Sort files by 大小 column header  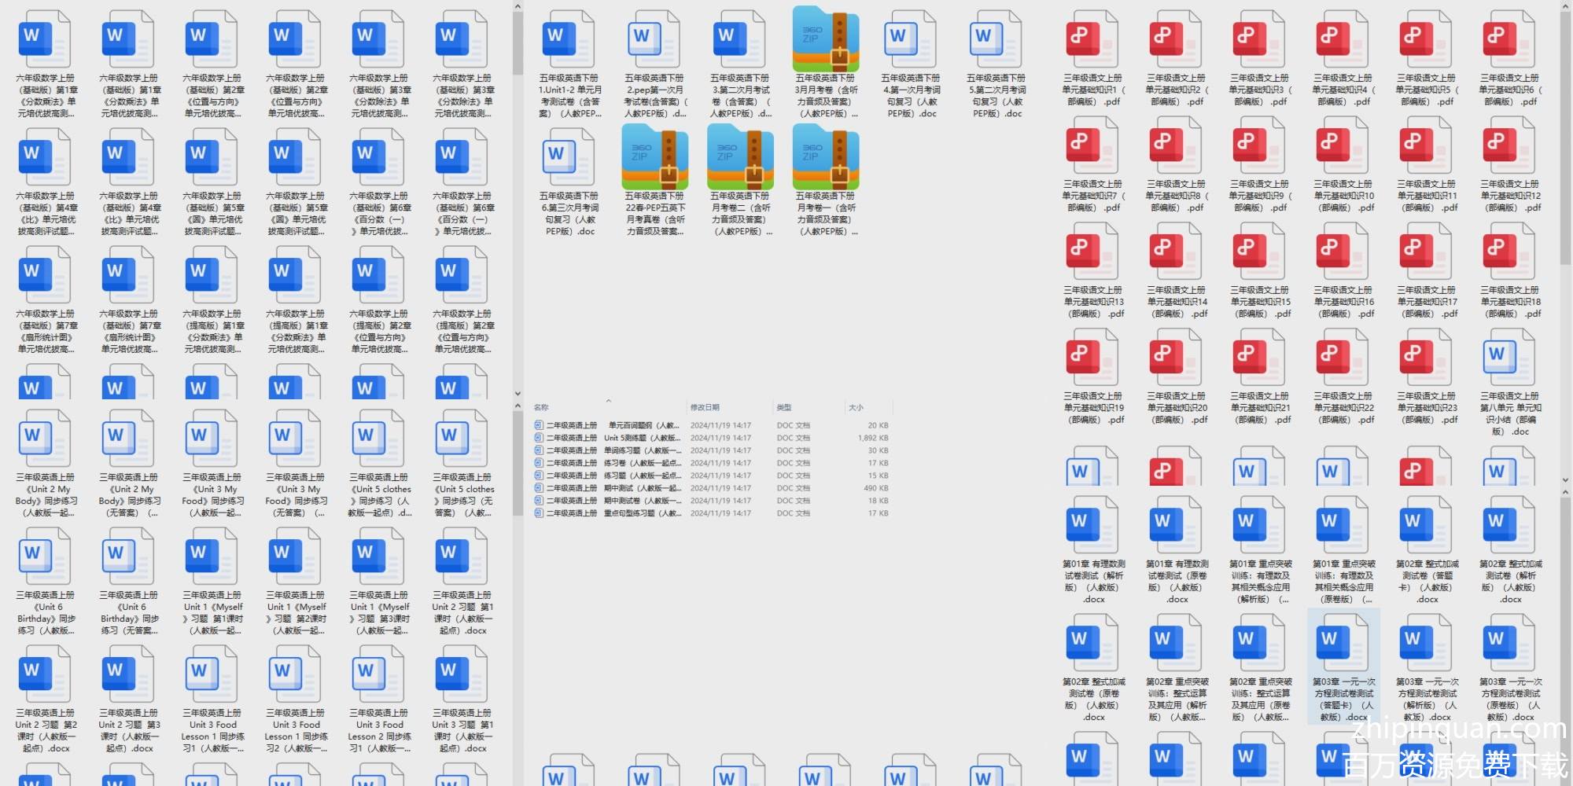click(x=856, y=407)
